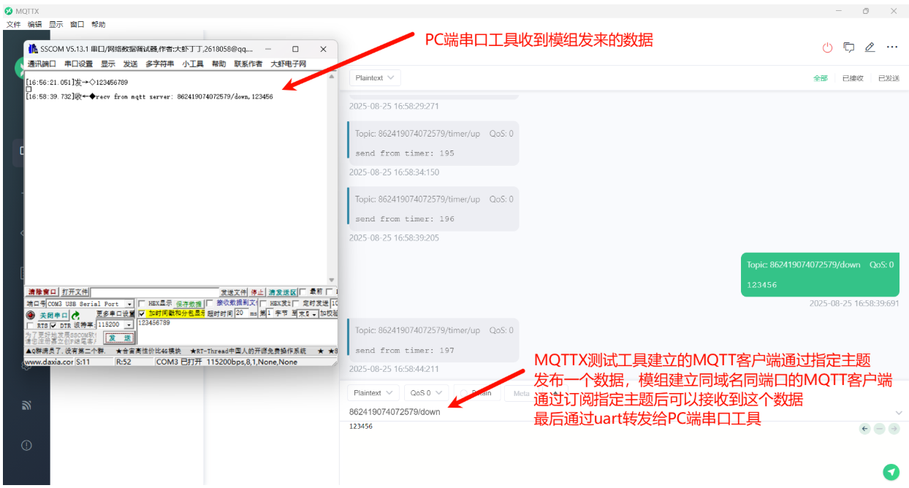Open 窗口 menu in MQTTX
The width and height of the screenshot is (909, 488).
point(77,24)
